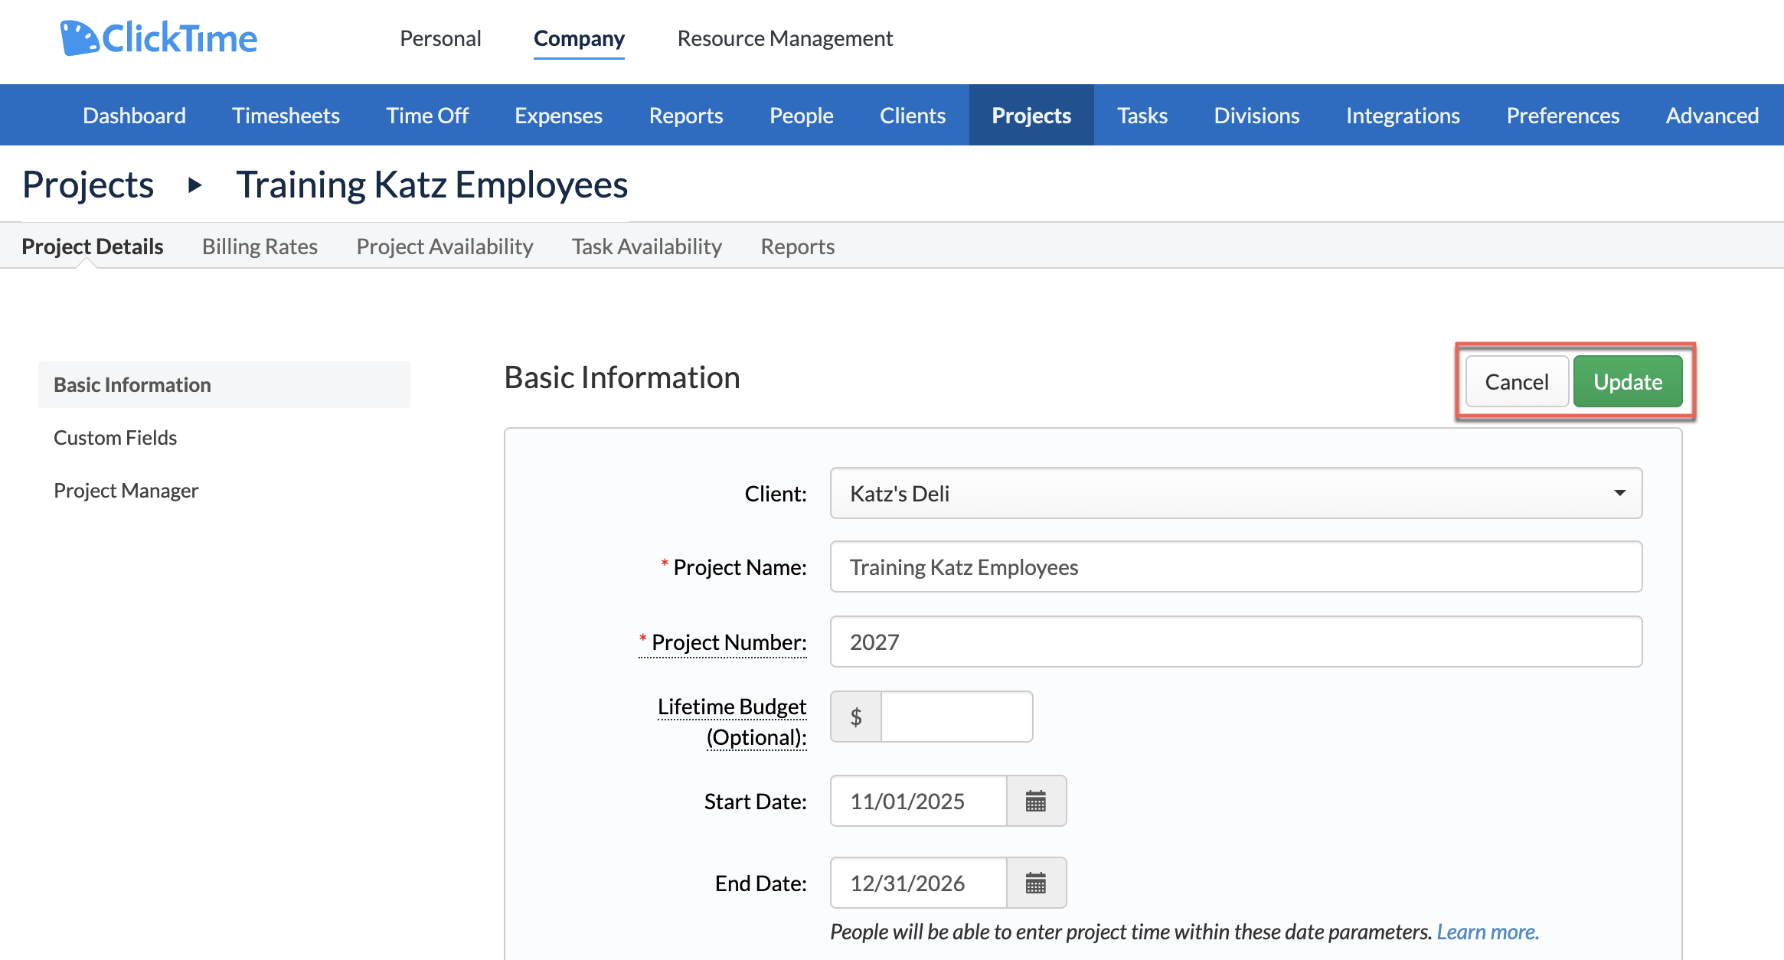Viewport: 1784px width, 960px height.
Task: Open the Start Date calendar picker
Action: pos(1036,802)
